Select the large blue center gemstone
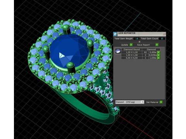This screenshot has height=139, width=186. coord(69,51)
